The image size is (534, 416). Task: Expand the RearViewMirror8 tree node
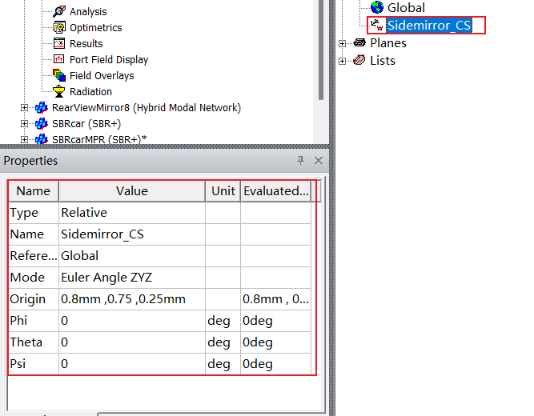pyautogui.click(x=24, y=107)
